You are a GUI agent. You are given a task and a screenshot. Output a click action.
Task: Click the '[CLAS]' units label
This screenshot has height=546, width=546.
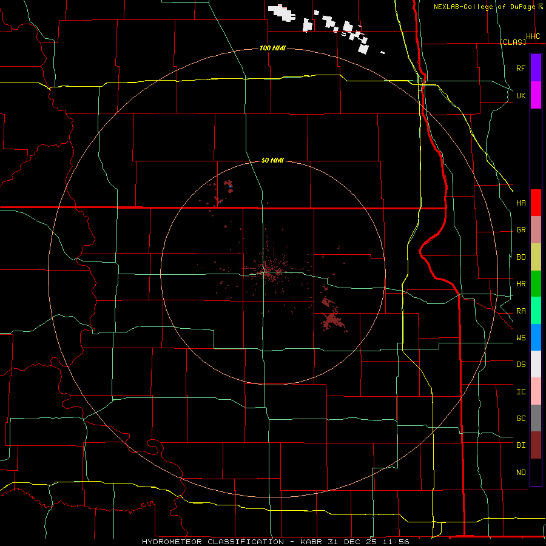pos(513,42)
